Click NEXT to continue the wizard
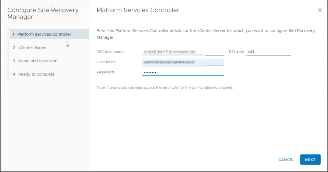Viewport: 328px width, 172px height. (310, 160)
